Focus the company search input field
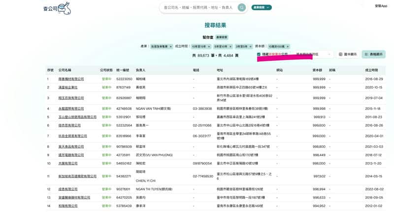394x212 pixels. [198, 7]
